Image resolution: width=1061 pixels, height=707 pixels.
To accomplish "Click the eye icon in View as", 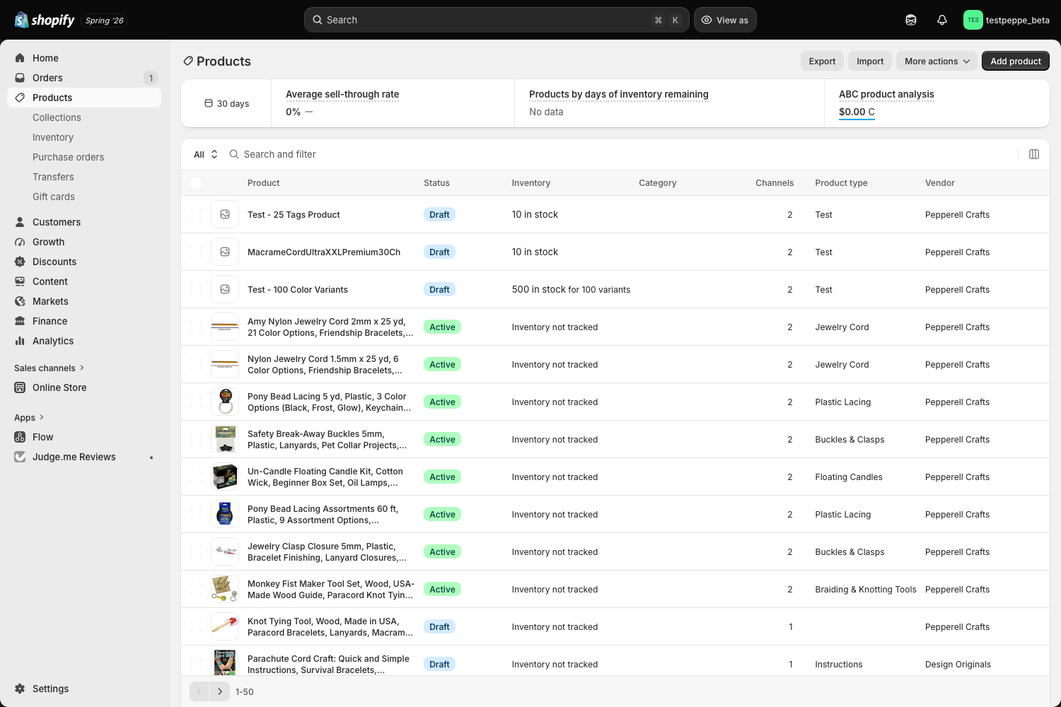I will pyautogui.click(x=707, y=20).
